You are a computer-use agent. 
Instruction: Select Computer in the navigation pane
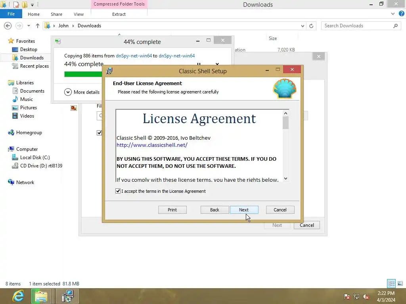(27, 149)
